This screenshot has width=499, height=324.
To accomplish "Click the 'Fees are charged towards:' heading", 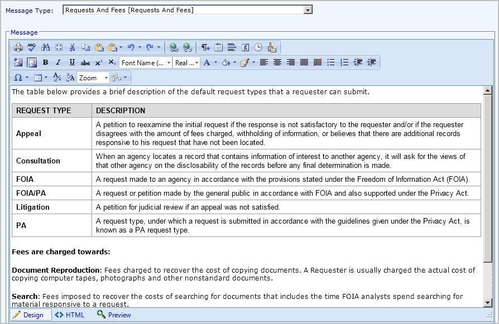I will 61,252.
